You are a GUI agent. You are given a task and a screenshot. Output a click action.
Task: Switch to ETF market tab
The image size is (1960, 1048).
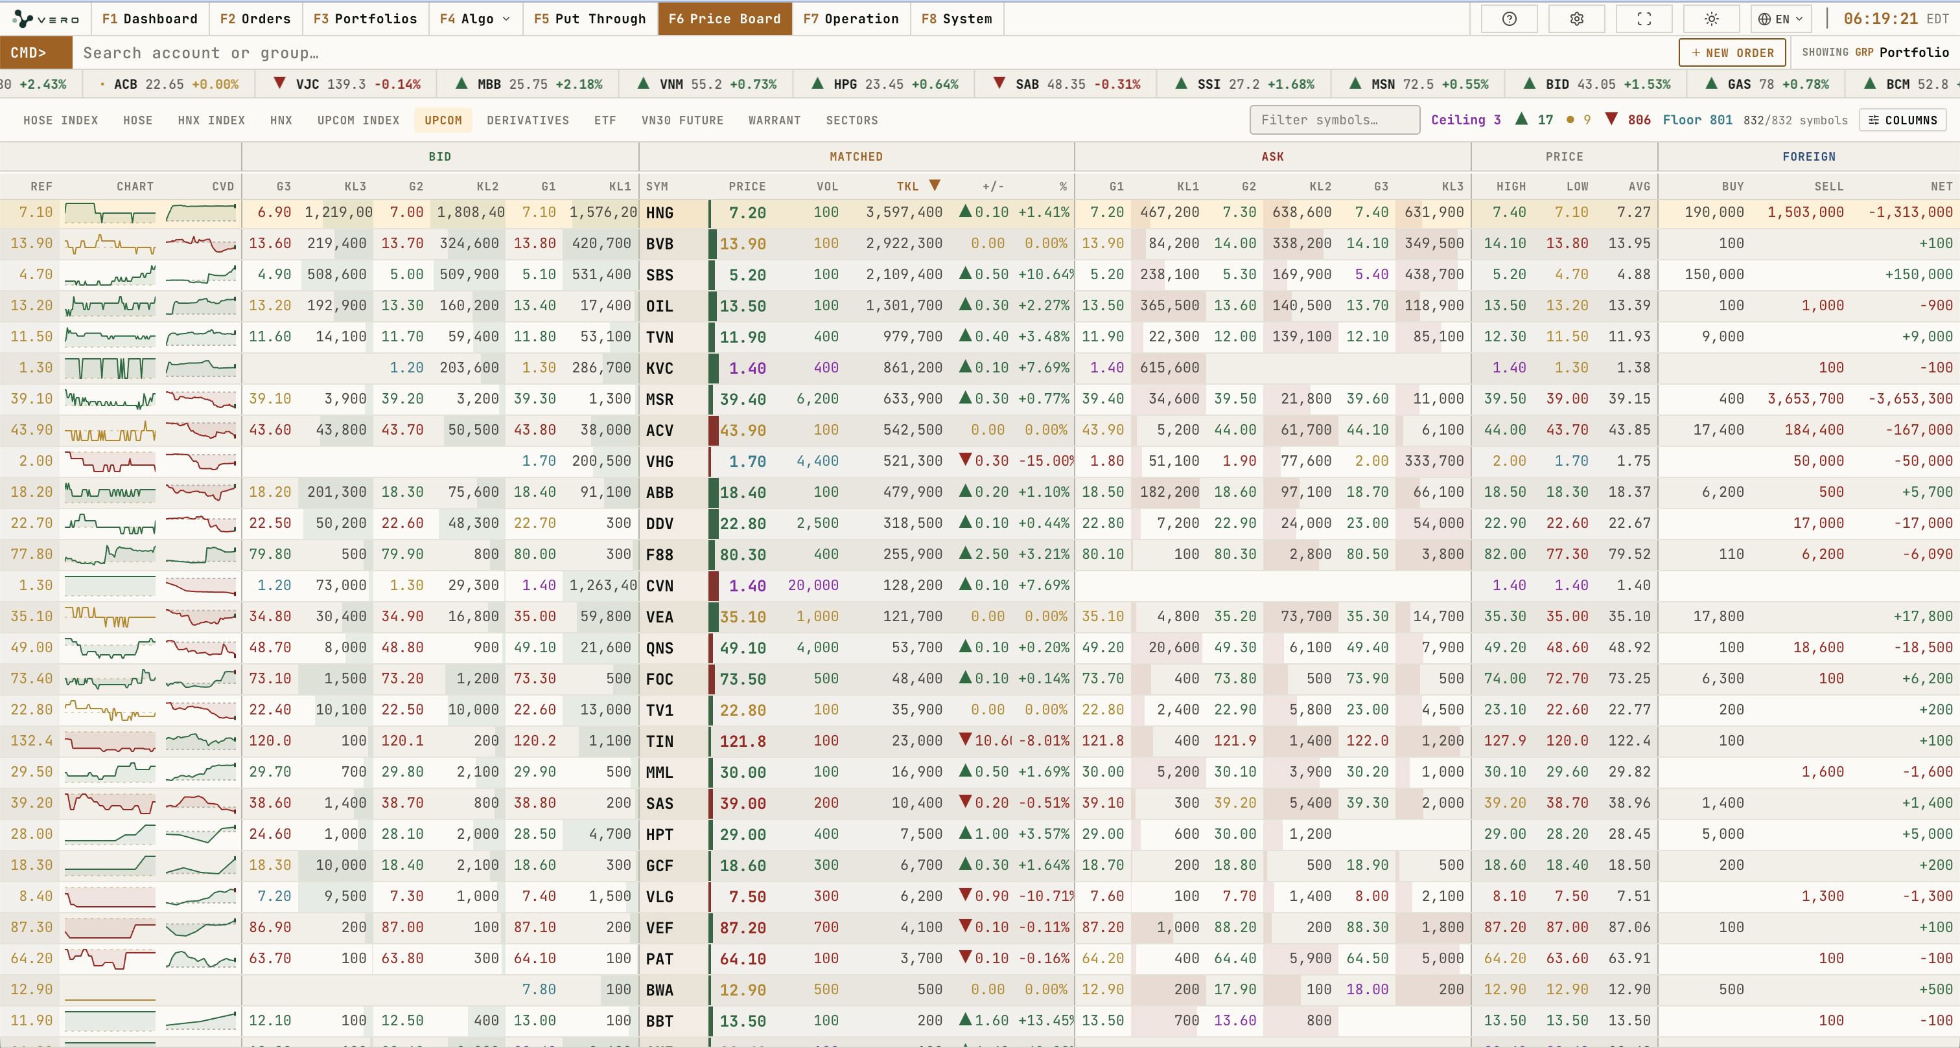coord(605,120)
